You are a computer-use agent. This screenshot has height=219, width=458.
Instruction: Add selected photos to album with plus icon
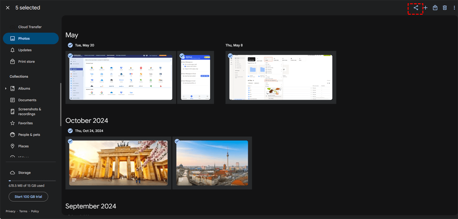pos(425,8)
